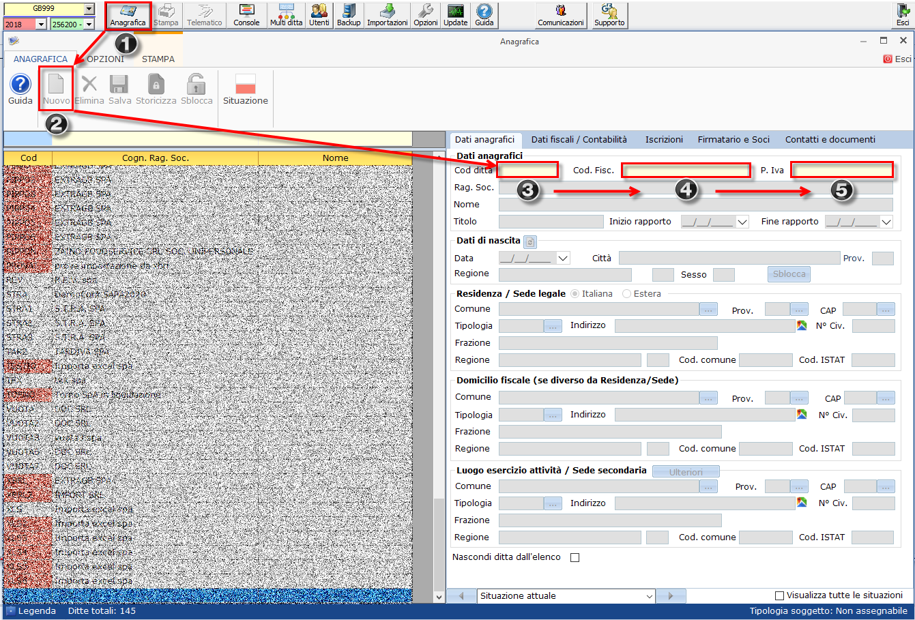Open the Supporto icon
915x620 pixels.
pyautogui.click(x=609, y=15)
